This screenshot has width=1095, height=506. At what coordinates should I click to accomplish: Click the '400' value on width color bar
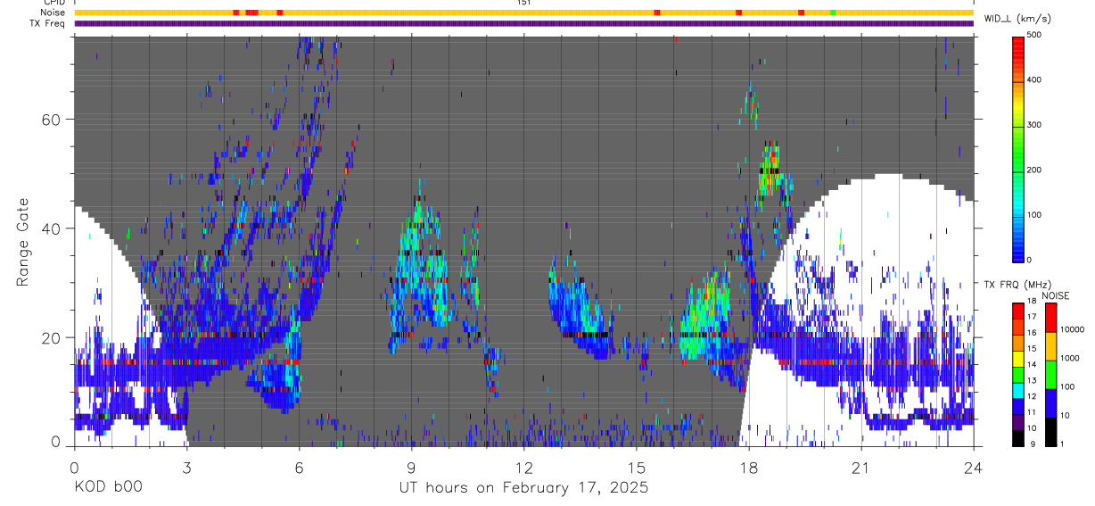click(1034, 80)
